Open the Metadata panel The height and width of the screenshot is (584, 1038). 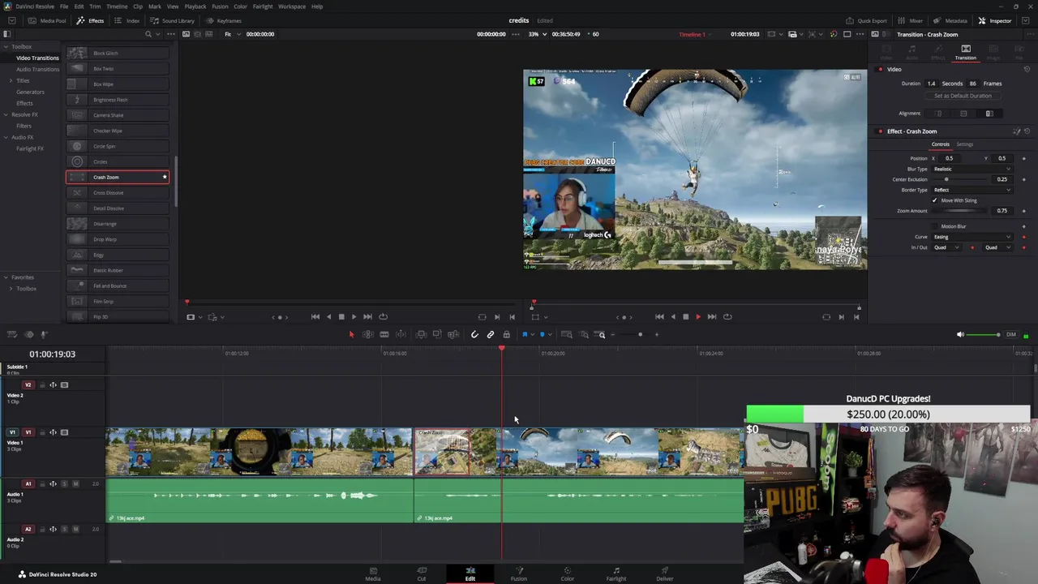[950, 20]
